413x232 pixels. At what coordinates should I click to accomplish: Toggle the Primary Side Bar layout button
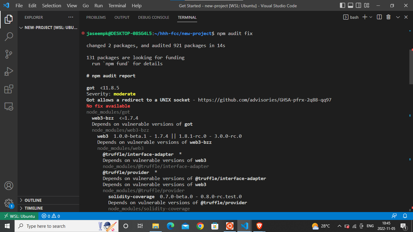click(x=343, y=5)
